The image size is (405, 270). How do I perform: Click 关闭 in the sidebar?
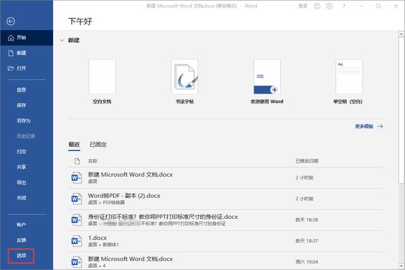coord(22,198)
